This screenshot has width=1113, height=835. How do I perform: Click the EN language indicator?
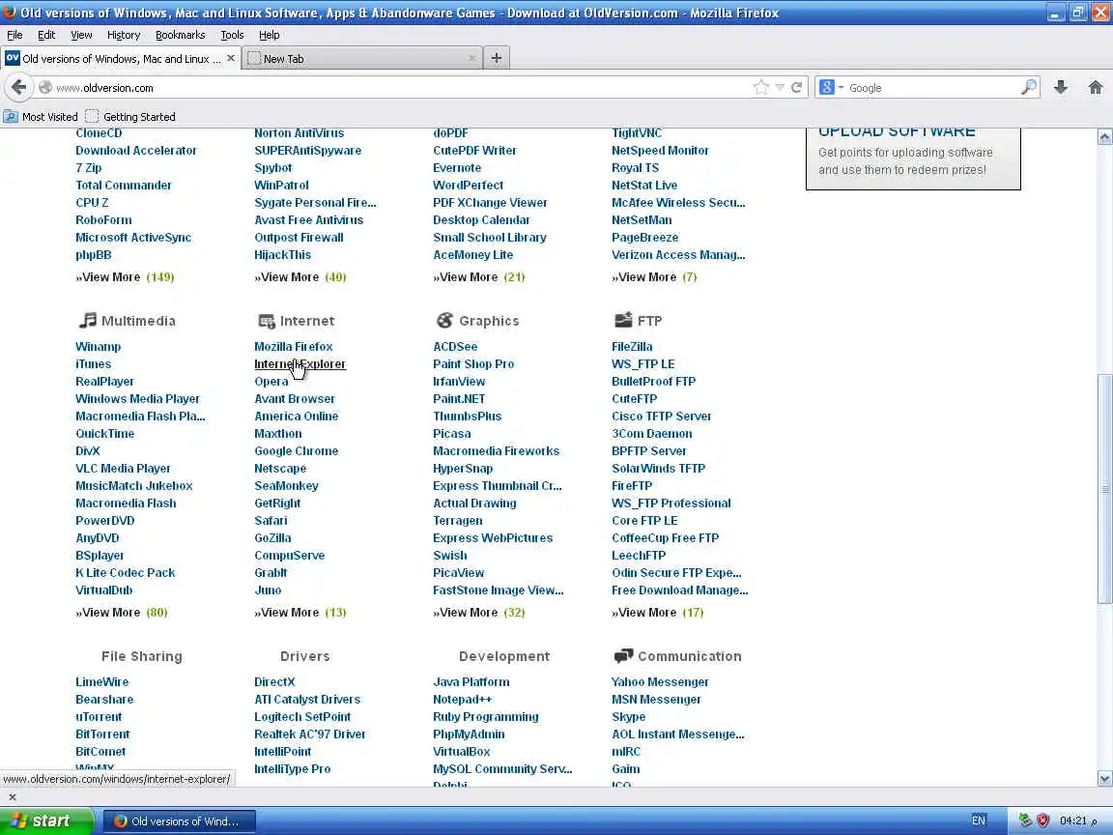click(x=978, y=821)
